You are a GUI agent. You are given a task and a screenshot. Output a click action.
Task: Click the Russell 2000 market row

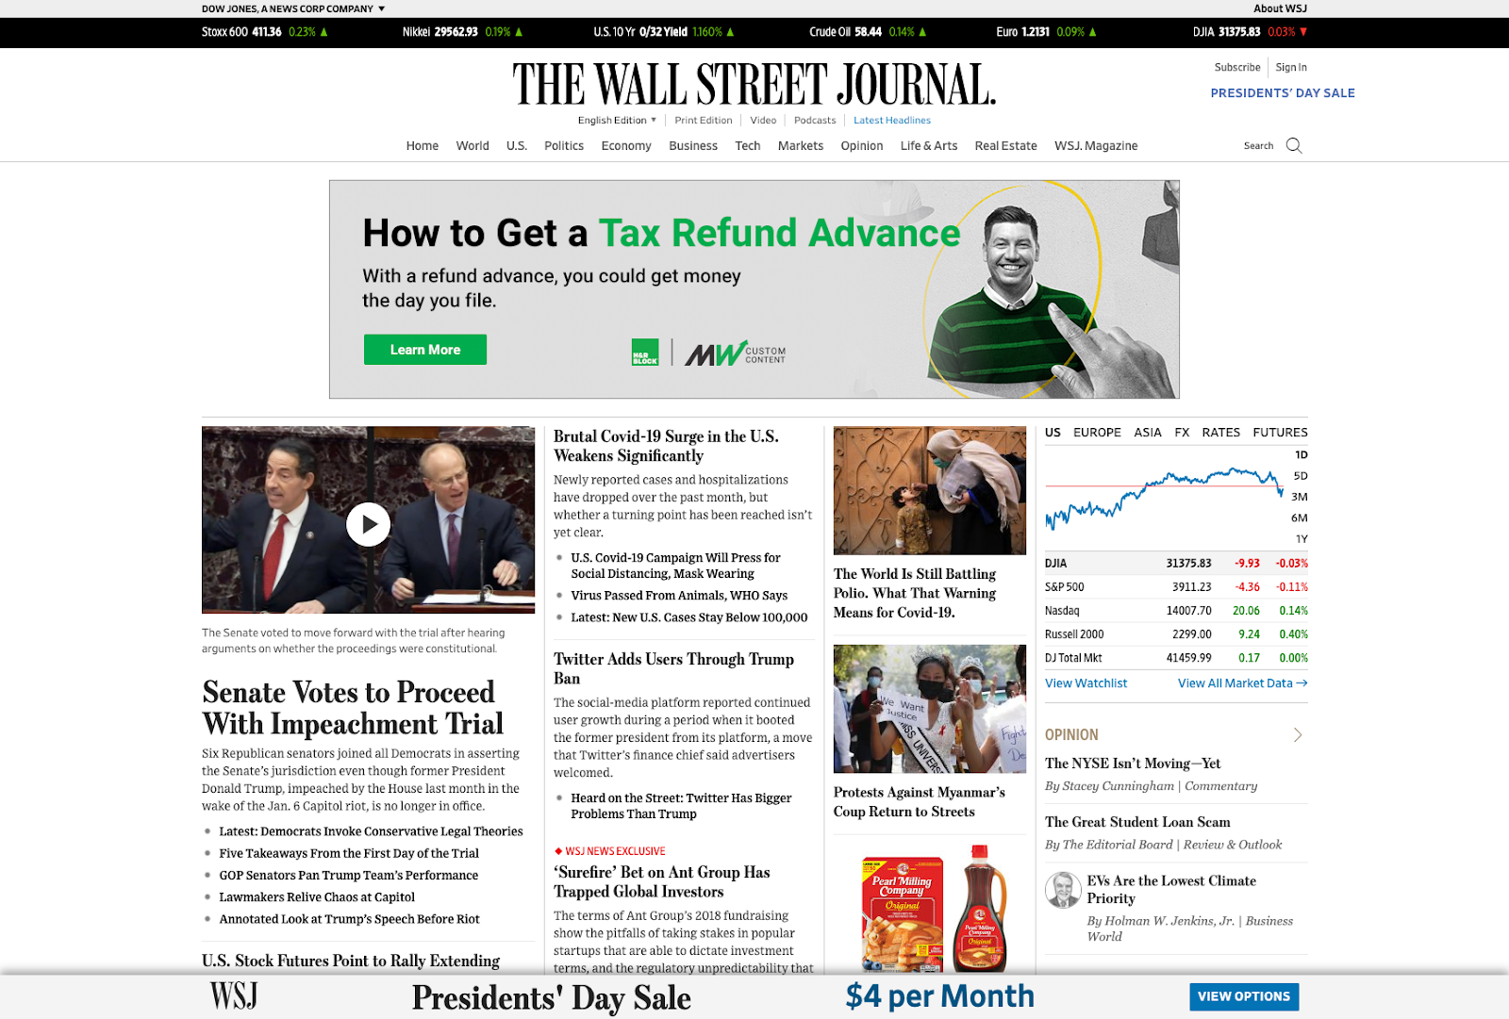point(1176,634)
